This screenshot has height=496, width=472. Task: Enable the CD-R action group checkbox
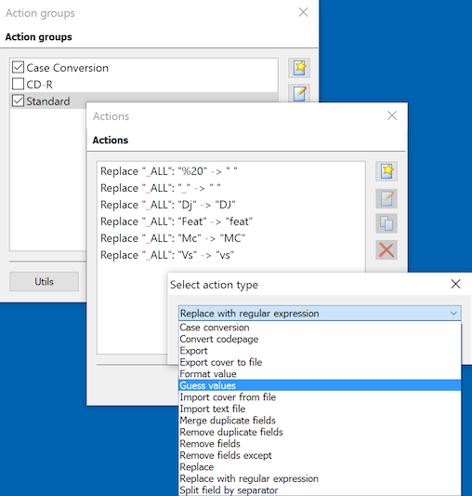pos(18,84)
